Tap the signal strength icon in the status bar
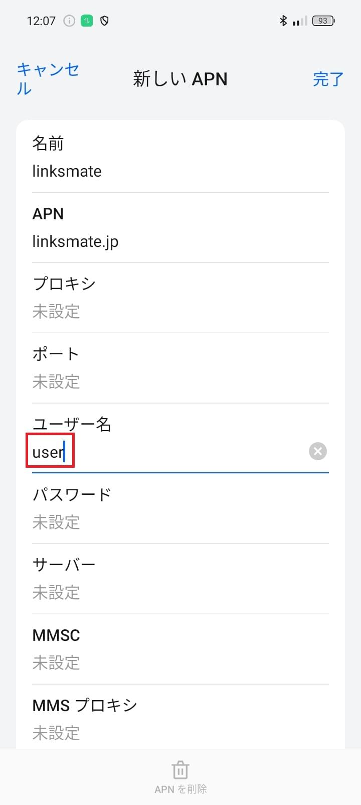The width and height of the screenshot is (361, 805). point(300,21)
